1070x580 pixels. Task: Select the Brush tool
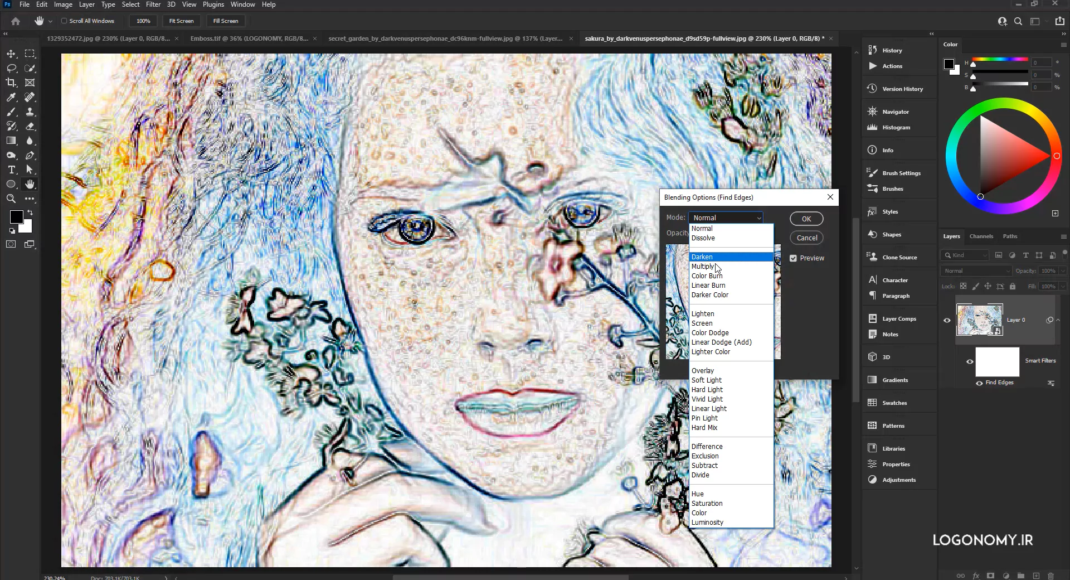[x=11, y=112]
